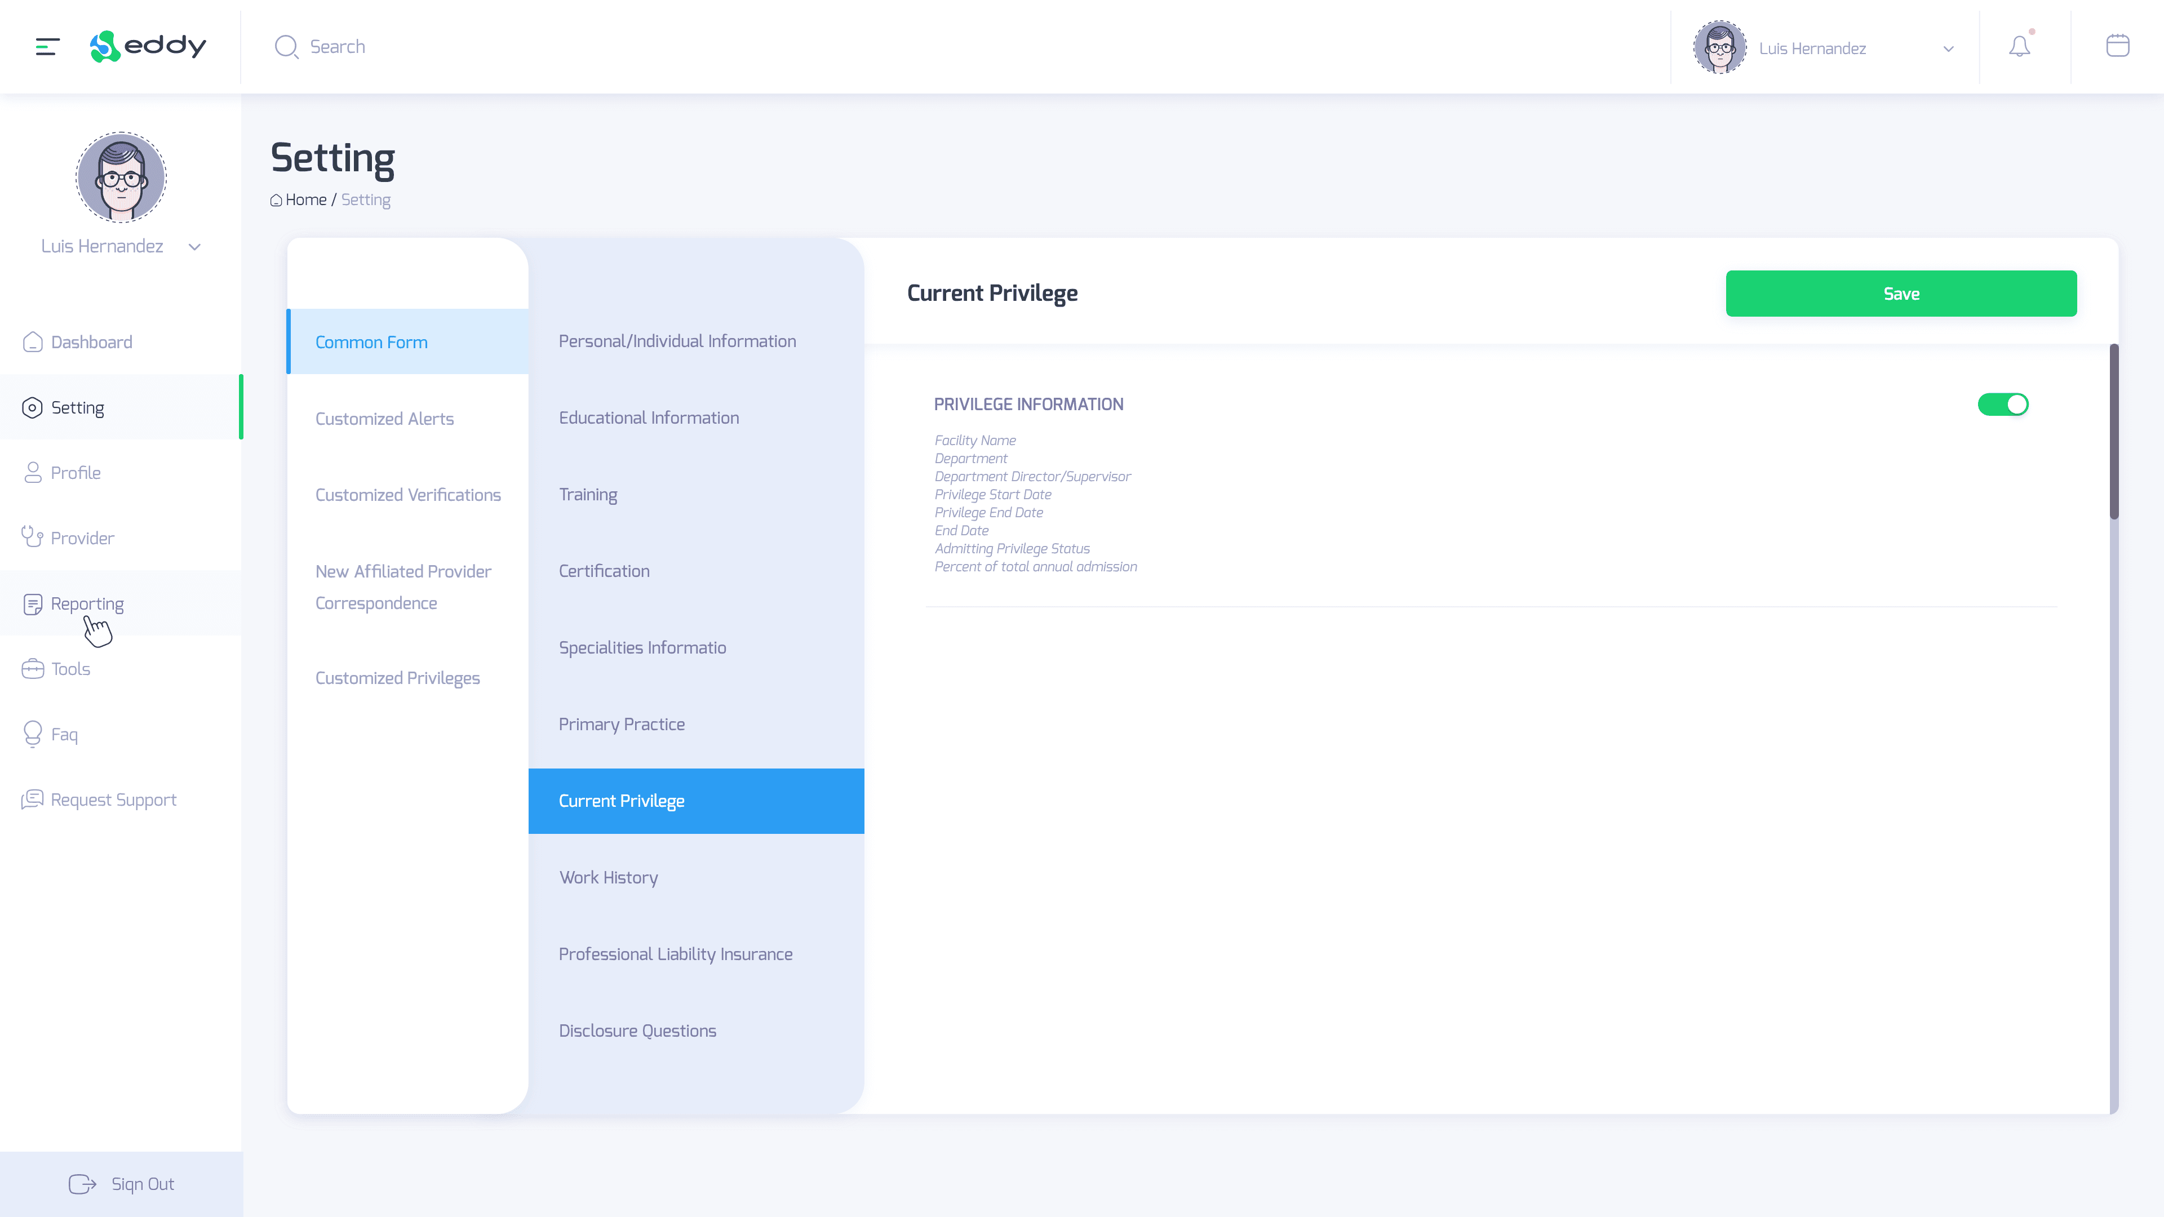Click the Dashboard icon in sidebar

pos(33,342)
